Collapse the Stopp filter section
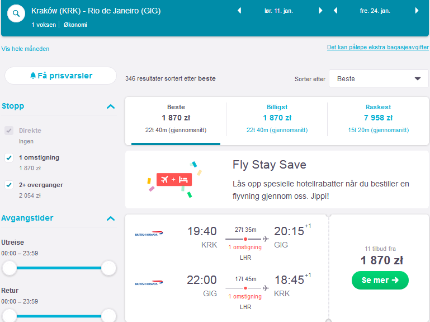Image resolution: width=430 pixels, height=322 pixels. tap(111, 106)
